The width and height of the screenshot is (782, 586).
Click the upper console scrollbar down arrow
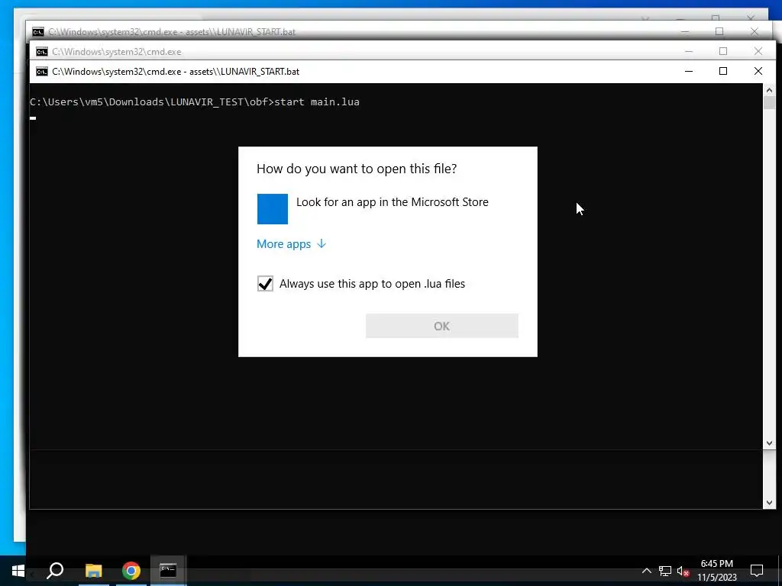[x=769, y=443]
